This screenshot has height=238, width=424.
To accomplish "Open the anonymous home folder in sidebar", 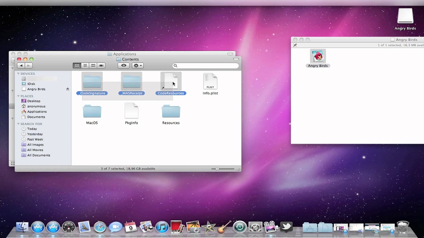I will pyautogui.click(x=36, y=106).
